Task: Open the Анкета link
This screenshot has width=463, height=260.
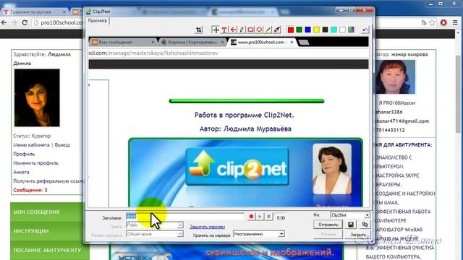Action: (x=21, y=172)
